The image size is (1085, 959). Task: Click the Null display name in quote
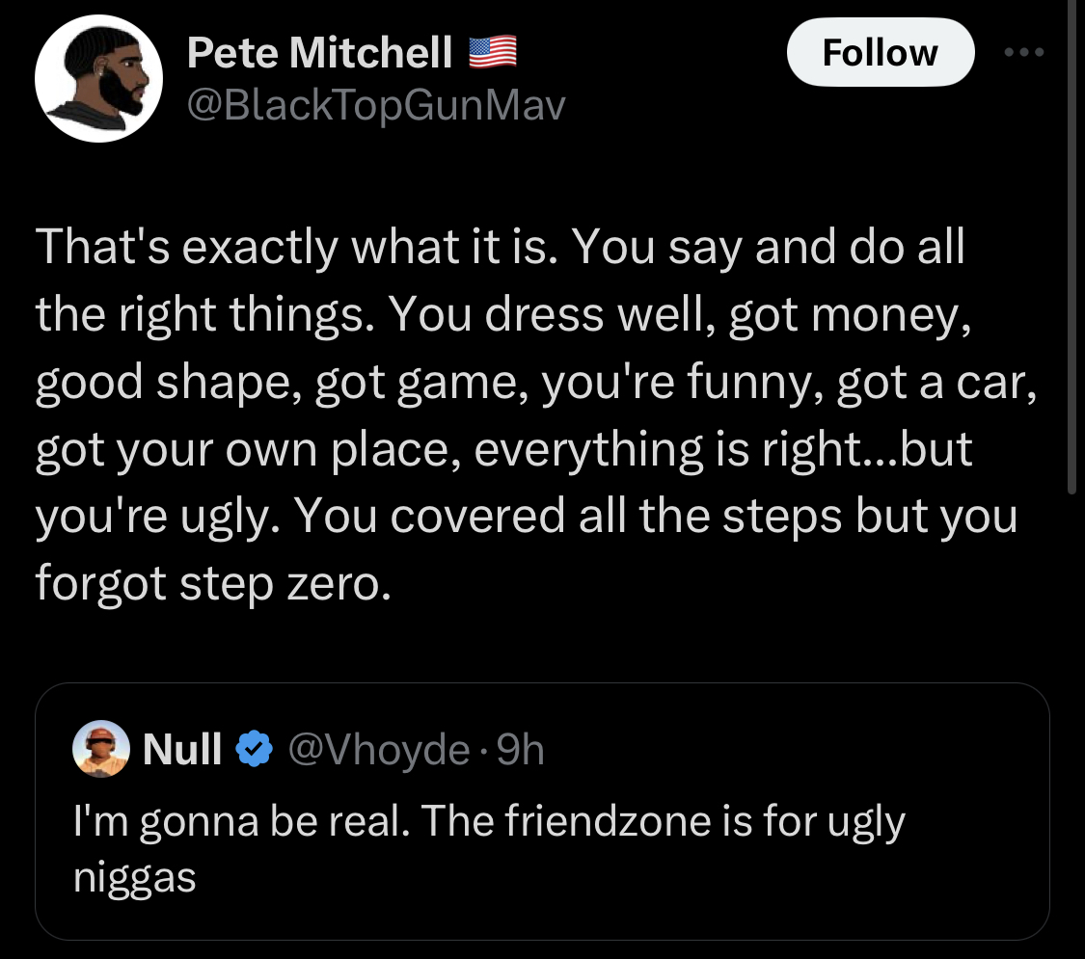pyautogui.click(x=182, y=749)
